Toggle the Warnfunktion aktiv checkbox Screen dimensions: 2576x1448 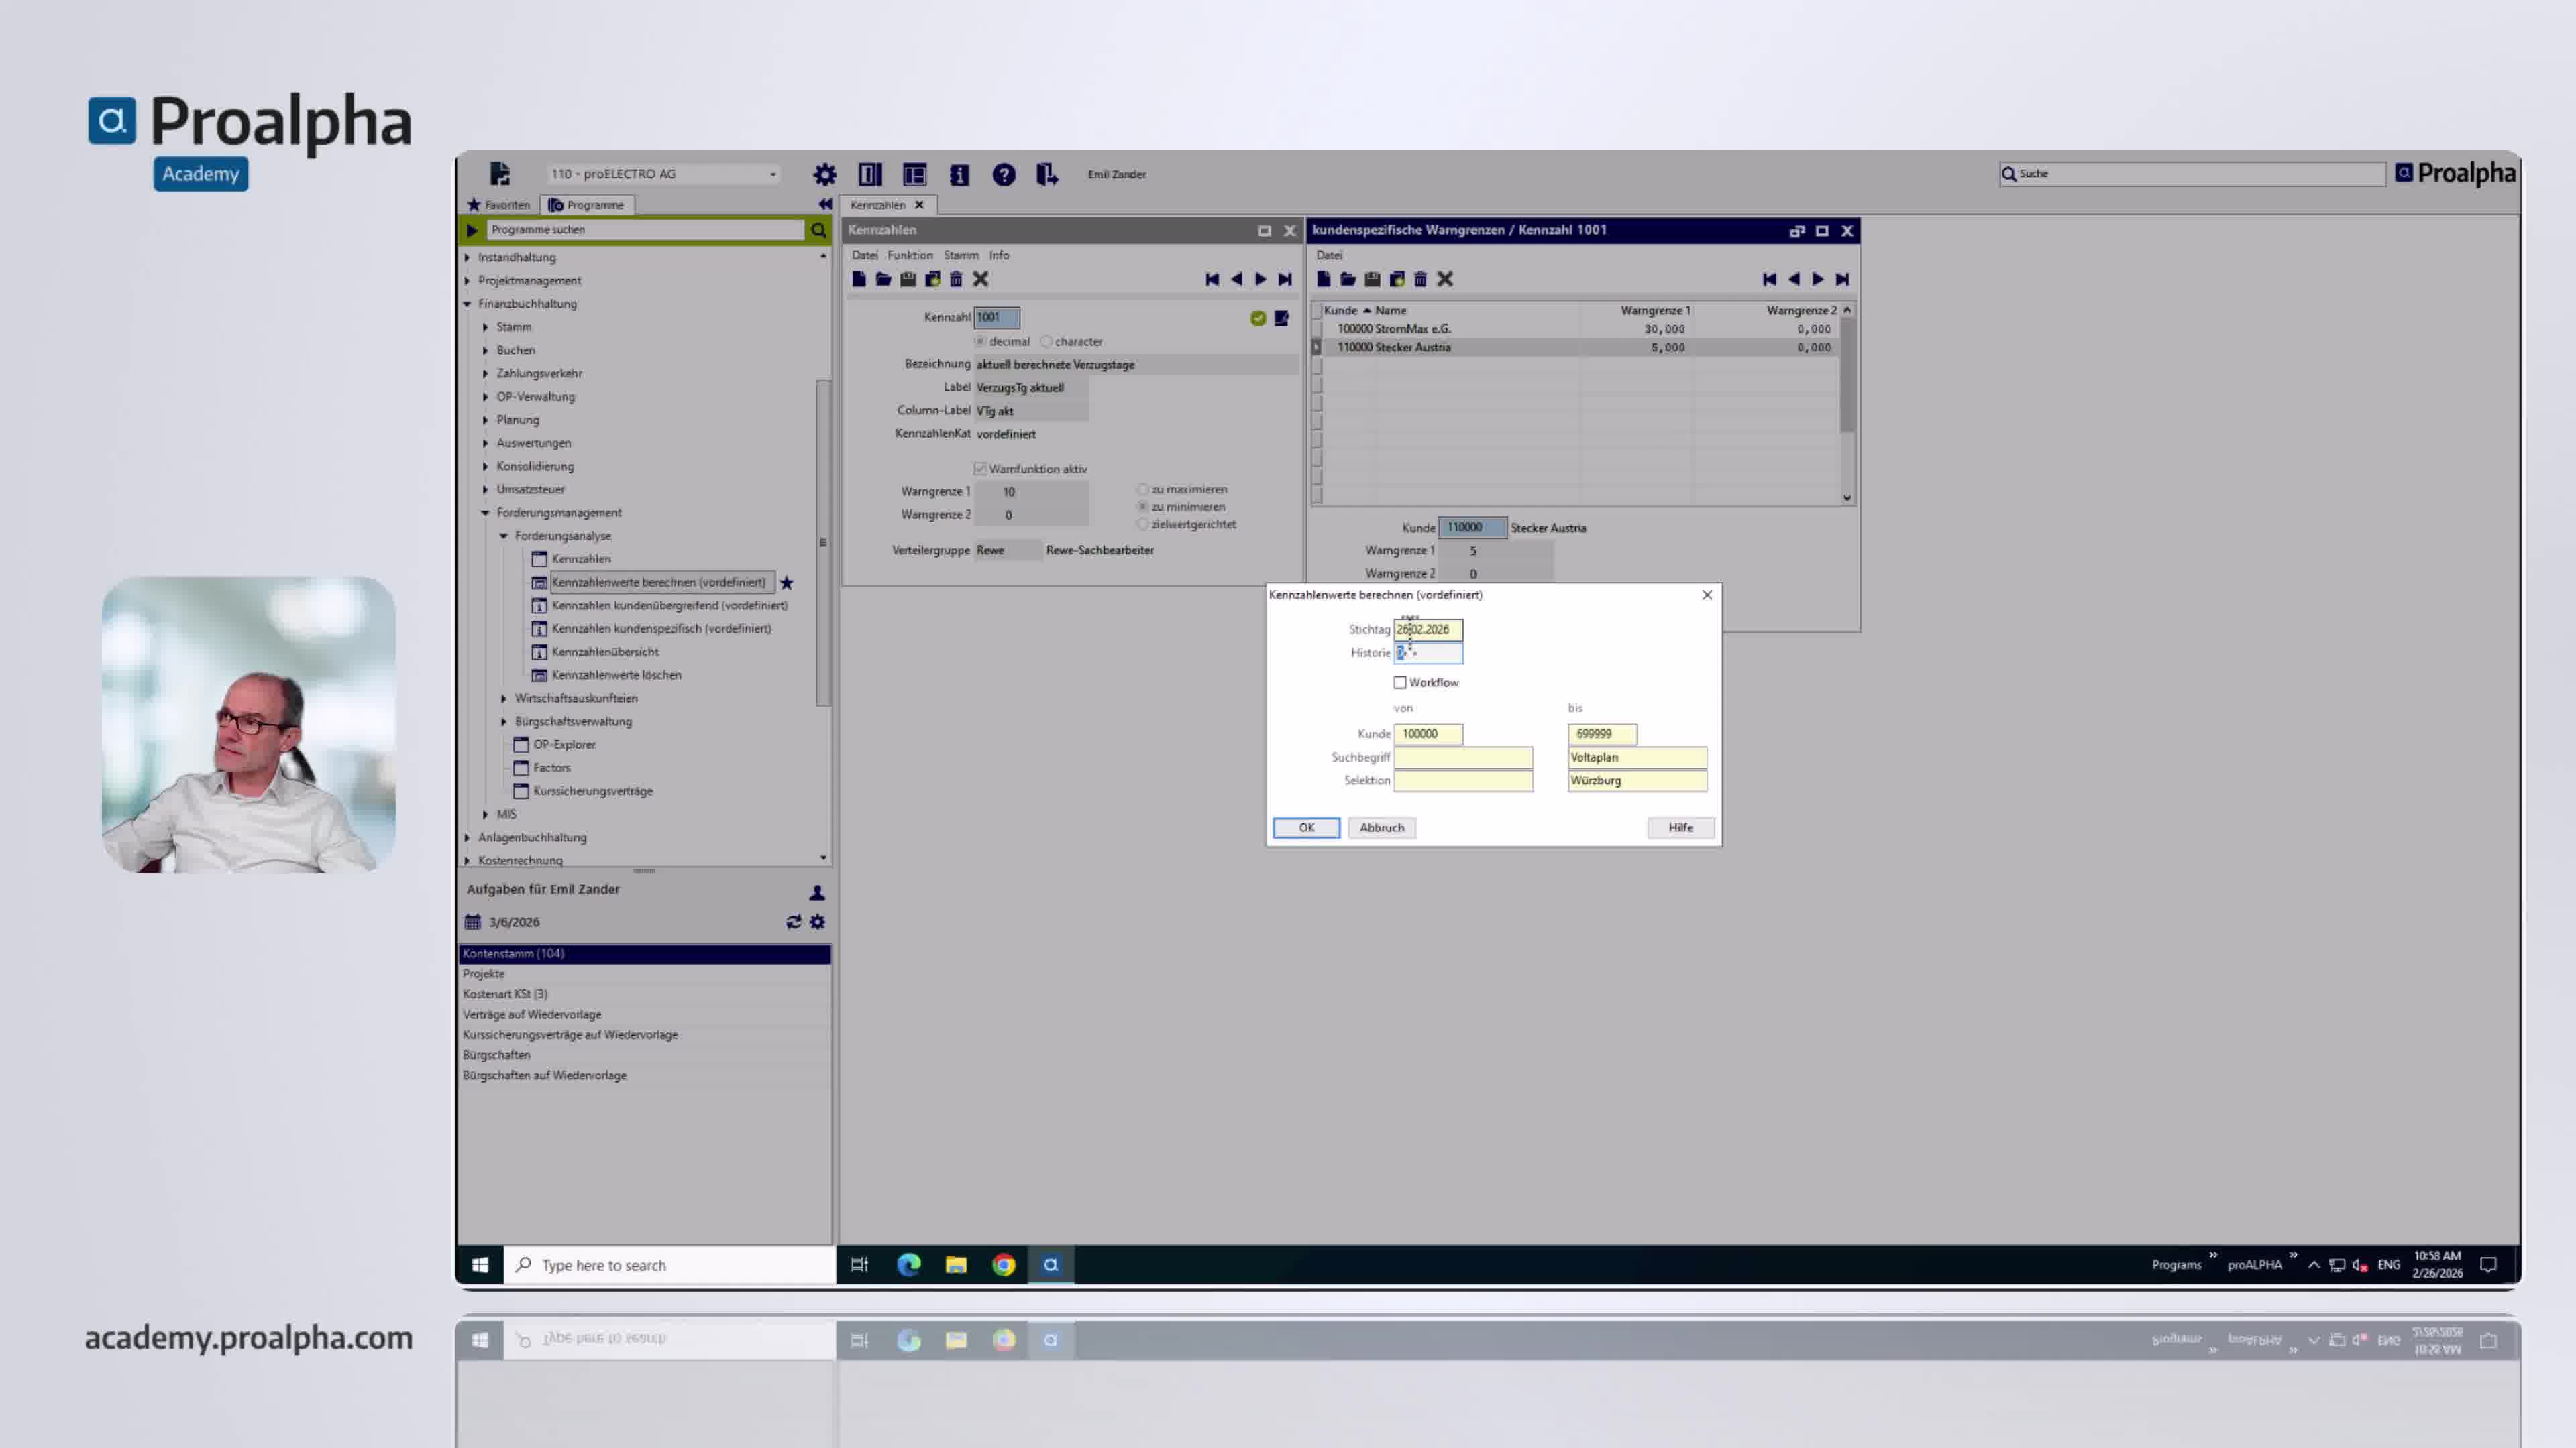[980, 468]
